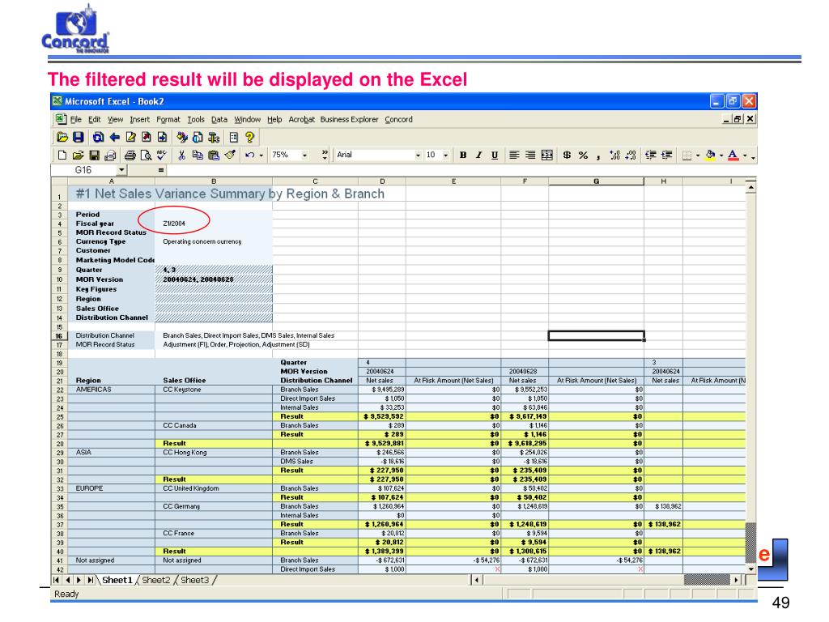Click the Edit Formula equals button
This screenshot has width=829, height=622.
point(161,170)
